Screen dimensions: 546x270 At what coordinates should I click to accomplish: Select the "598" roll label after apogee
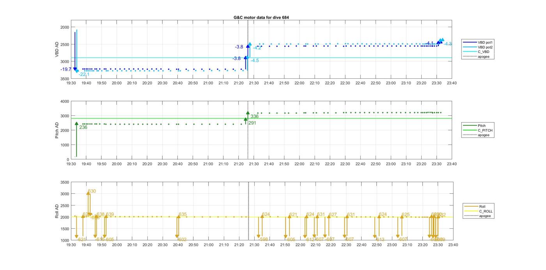(x=264, y=239)
